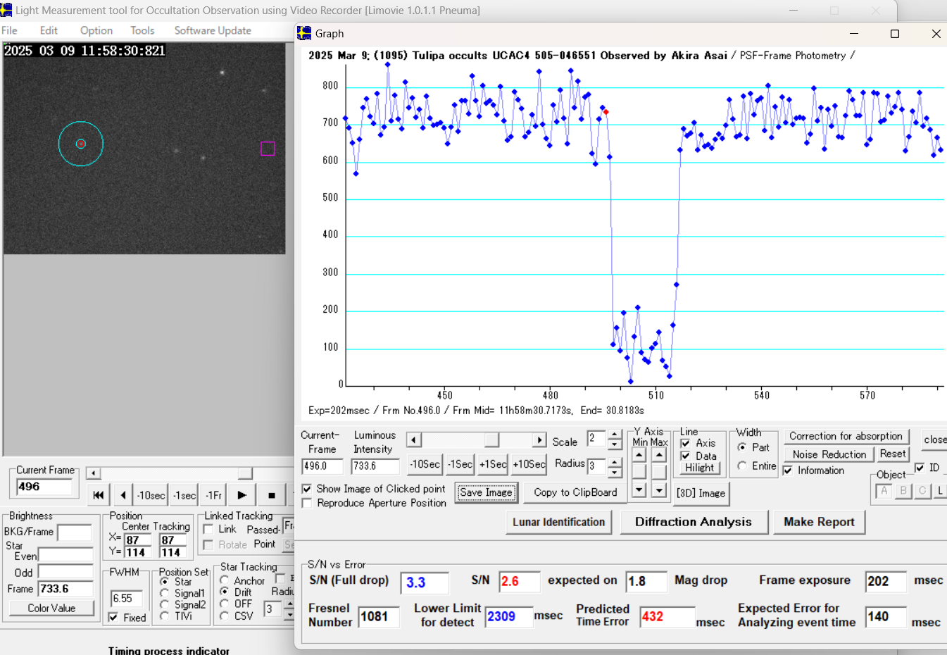
Task: Select the Entire width radio button
Action: (742, 466)
